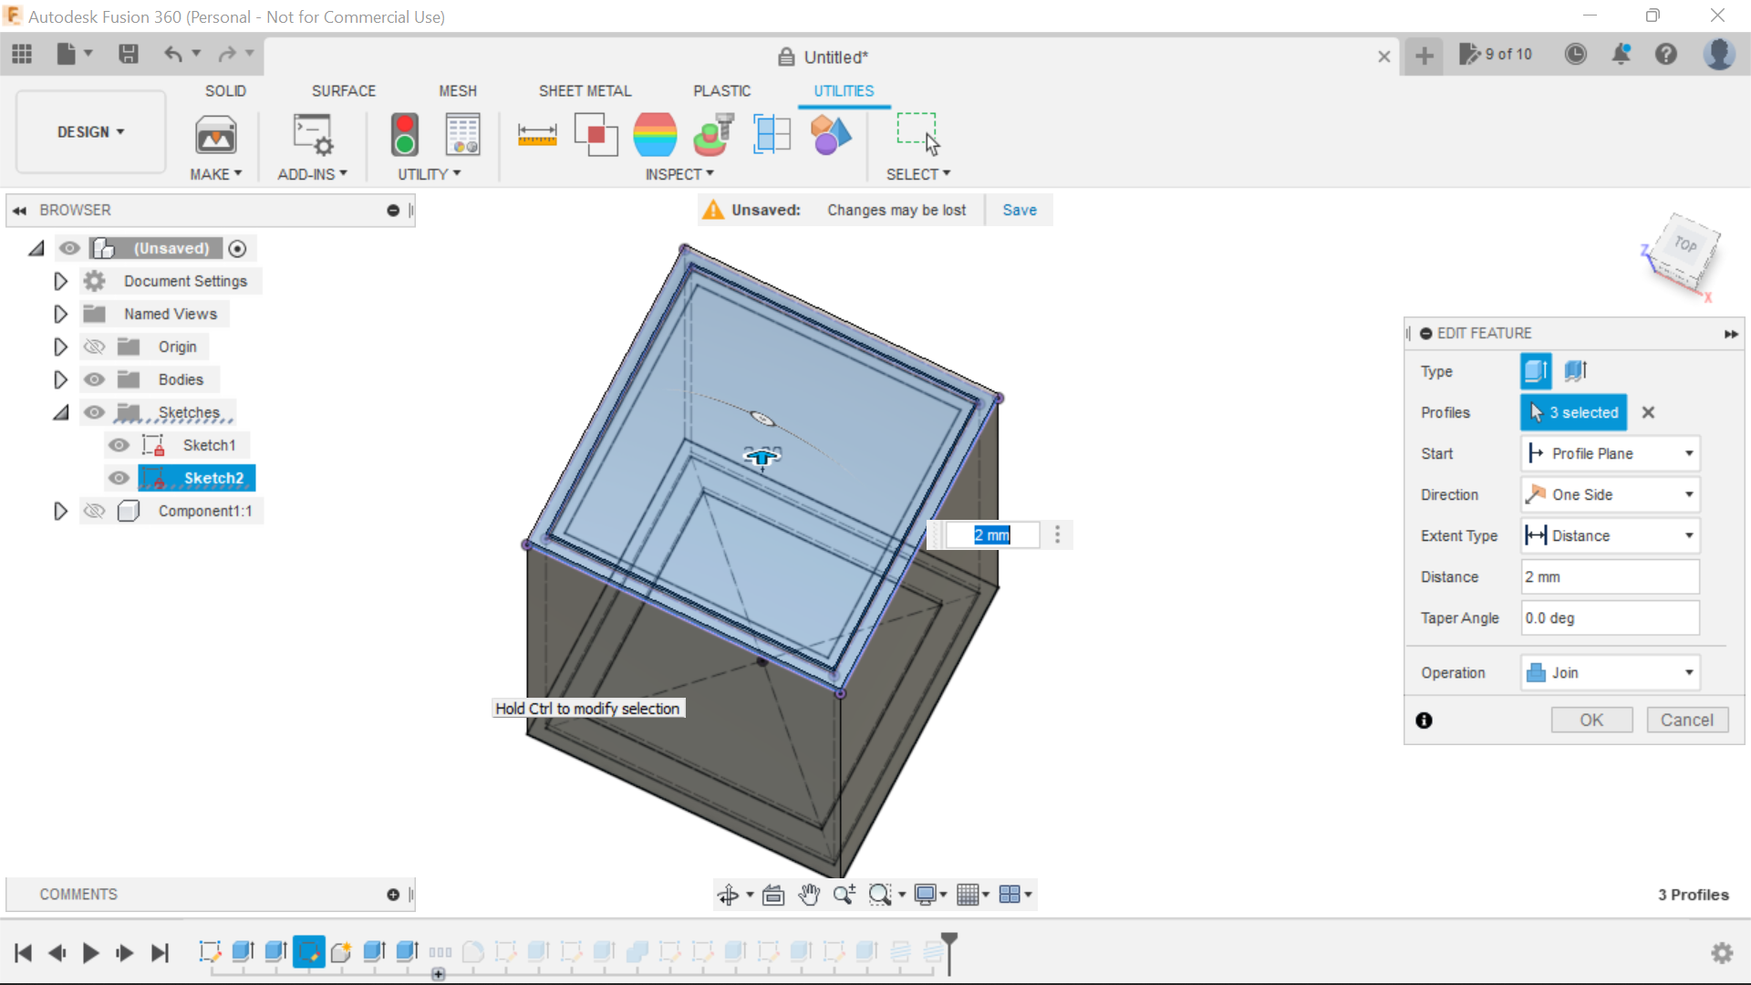
Task: Expand the Document Settings tree item
Action: [60, 281]
